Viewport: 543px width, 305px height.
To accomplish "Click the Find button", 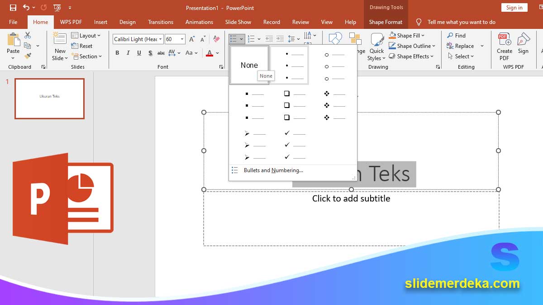I will pyautogui.click(x=456, y=36).
